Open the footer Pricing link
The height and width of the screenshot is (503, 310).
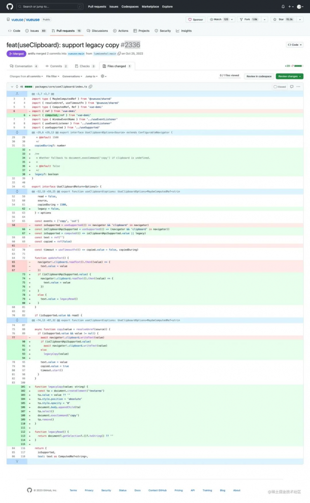(178, 490)
